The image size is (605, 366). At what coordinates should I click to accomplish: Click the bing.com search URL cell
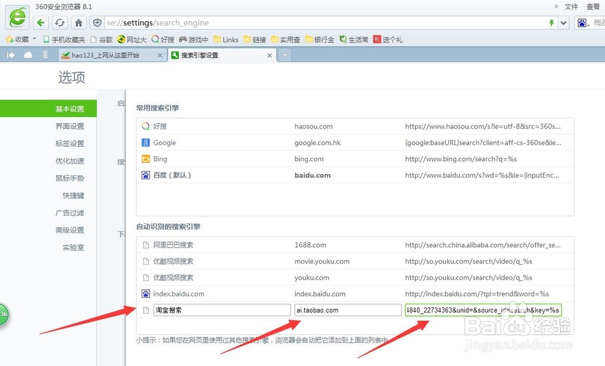(x=460, y=159)
